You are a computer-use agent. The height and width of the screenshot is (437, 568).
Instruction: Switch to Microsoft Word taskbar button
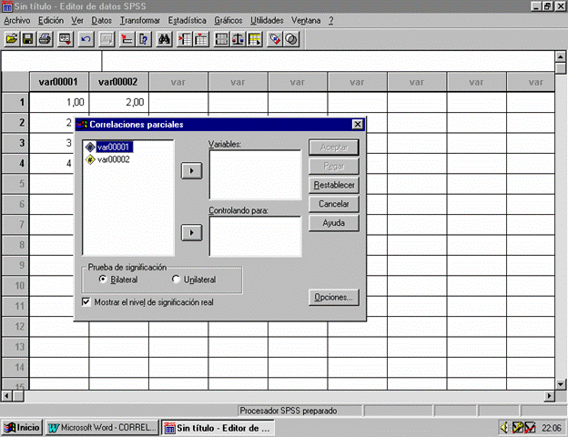(x=102, y=428)
